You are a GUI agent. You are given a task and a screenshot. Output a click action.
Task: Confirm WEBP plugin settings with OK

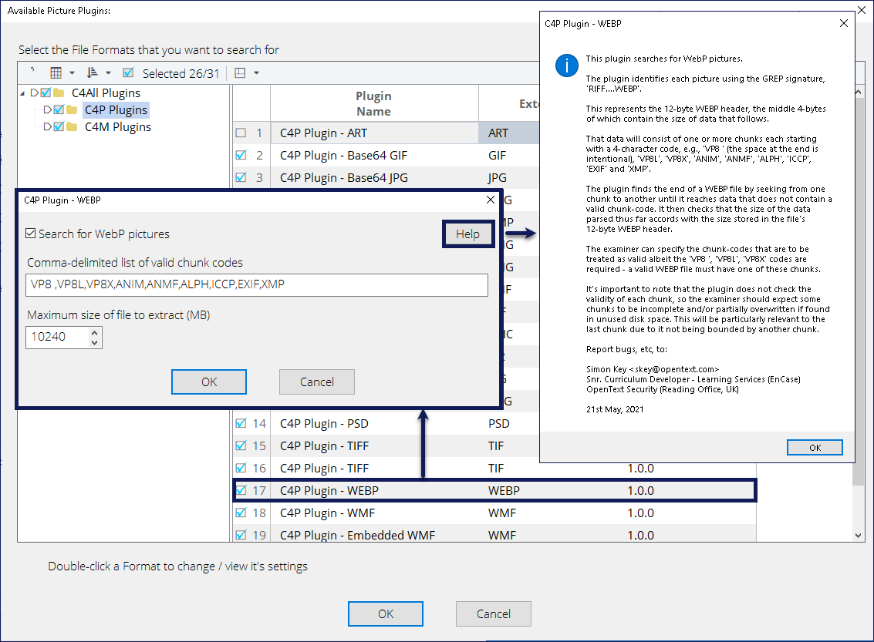tap(209, 382)
